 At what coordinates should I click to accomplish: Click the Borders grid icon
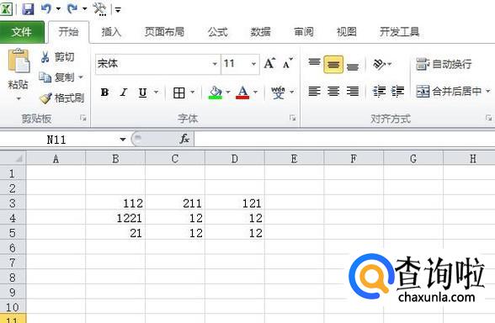[x=179, y=93]
